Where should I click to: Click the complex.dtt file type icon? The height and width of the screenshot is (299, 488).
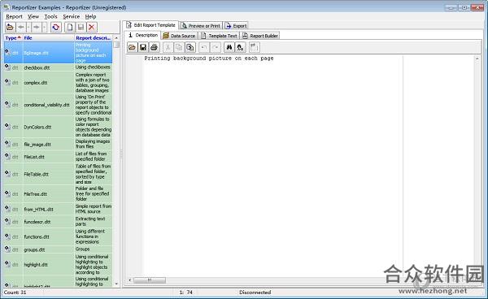[7, 82]
